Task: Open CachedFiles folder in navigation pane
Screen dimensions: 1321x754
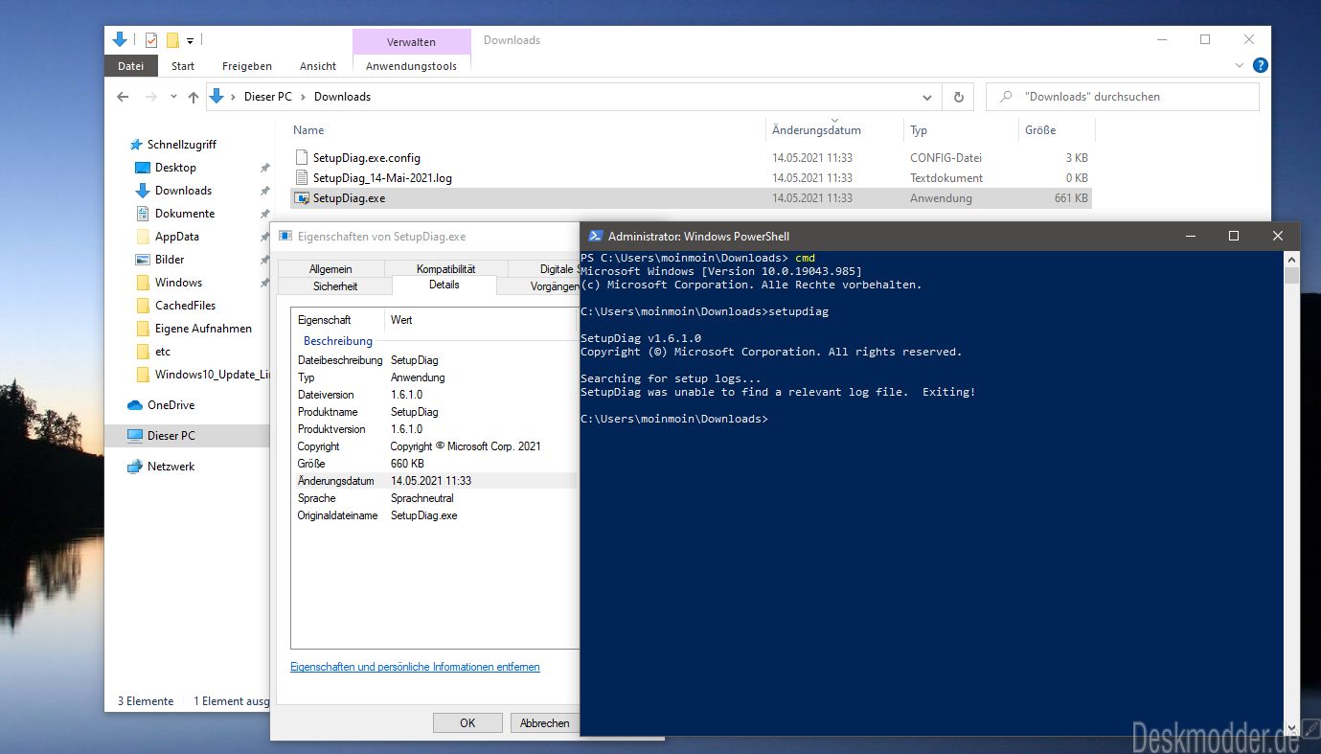Action: pyautogui.click(x=185, y=306)
